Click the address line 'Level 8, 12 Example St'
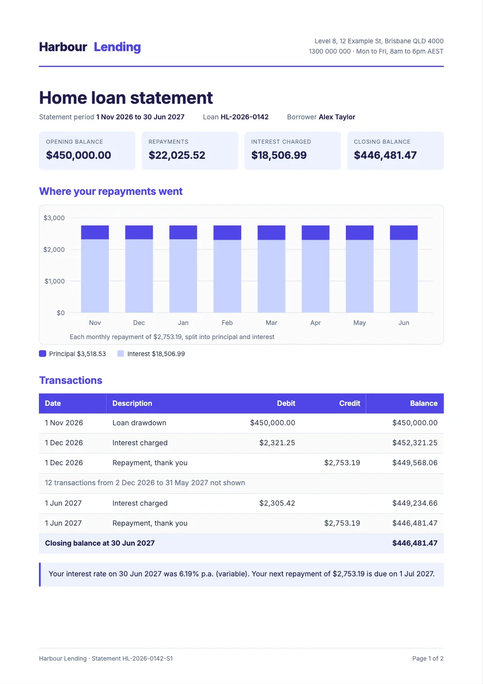This screenshot has width=483, height=684. [x=379, y=41]
